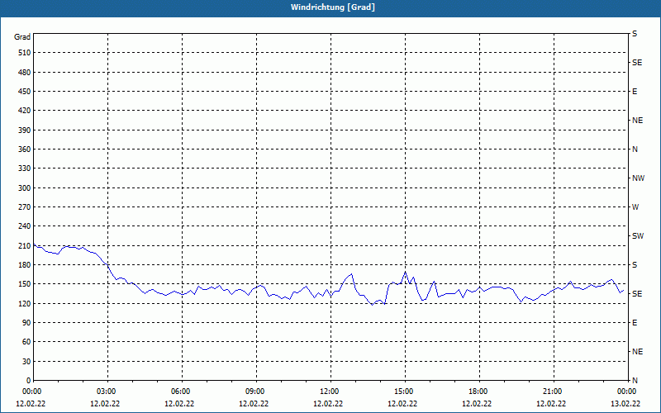Click the SE compass label beside 480 gridline

[x=637, y=63]
